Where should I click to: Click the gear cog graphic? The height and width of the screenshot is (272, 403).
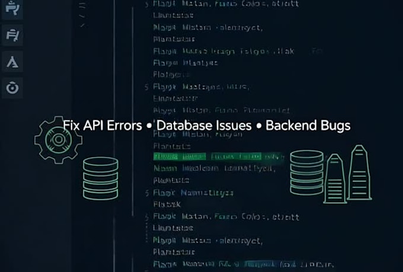(x=58, y=140)
